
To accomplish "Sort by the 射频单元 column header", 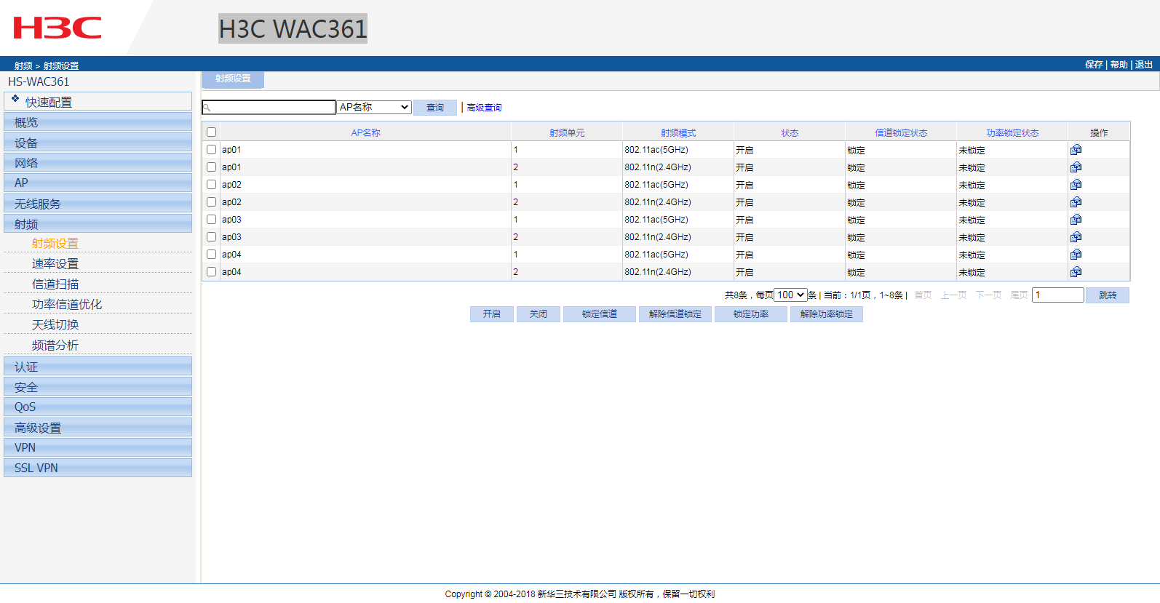I will pyautogui.click(x=567, y=133).
